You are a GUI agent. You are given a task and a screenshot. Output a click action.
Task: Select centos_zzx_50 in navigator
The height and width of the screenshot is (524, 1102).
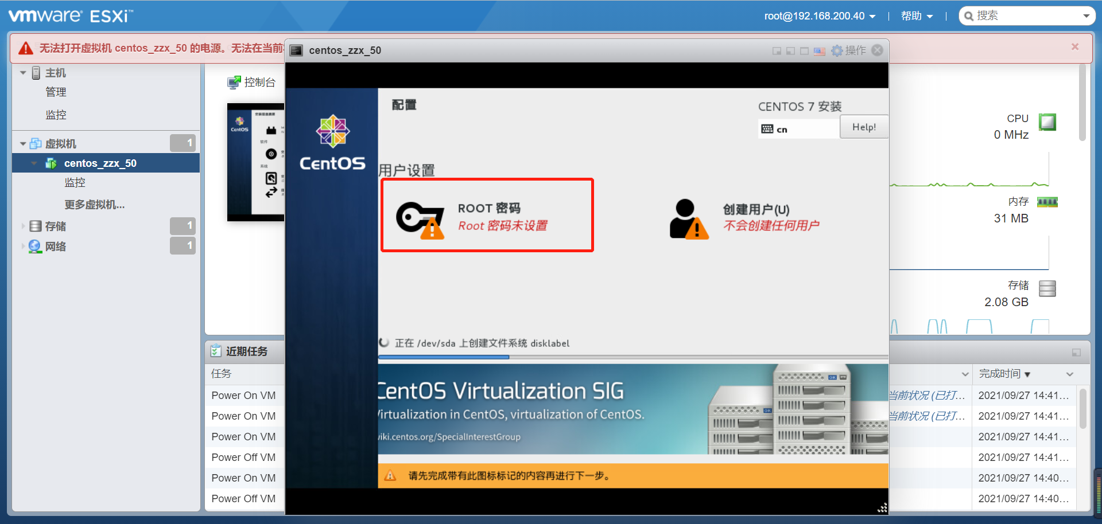pos(106,163)
